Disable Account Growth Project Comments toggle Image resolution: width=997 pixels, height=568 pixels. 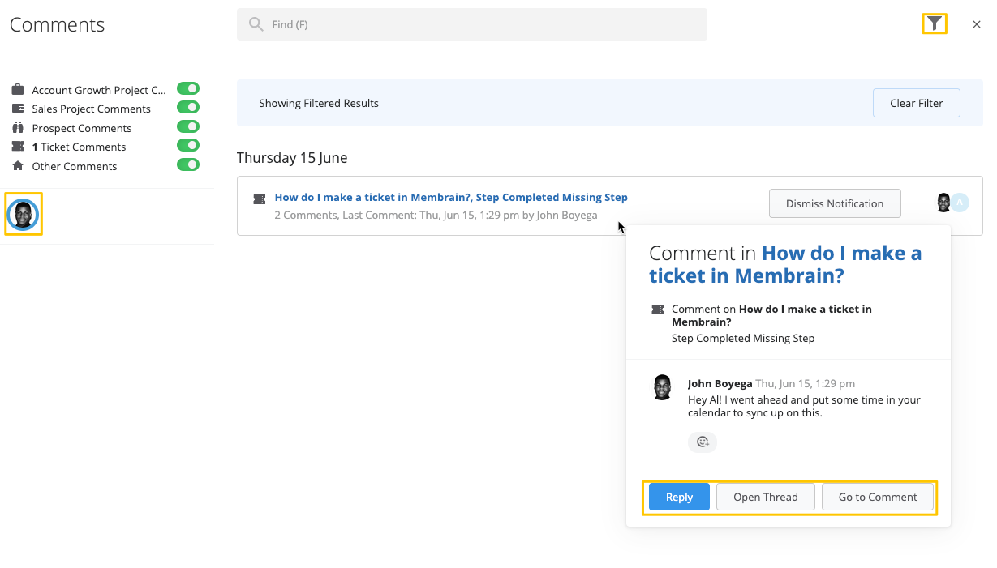coord(188,89)
